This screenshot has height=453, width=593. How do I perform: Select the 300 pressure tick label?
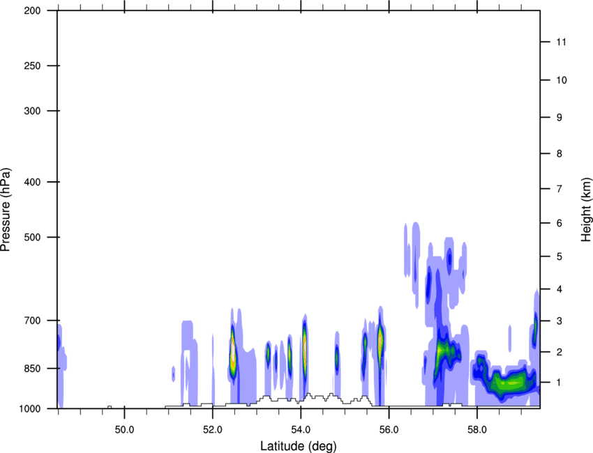tap(33, 111)
